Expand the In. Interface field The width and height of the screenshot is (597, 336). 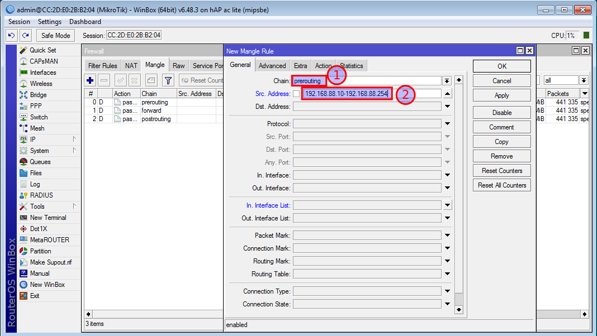coord(447,175)
